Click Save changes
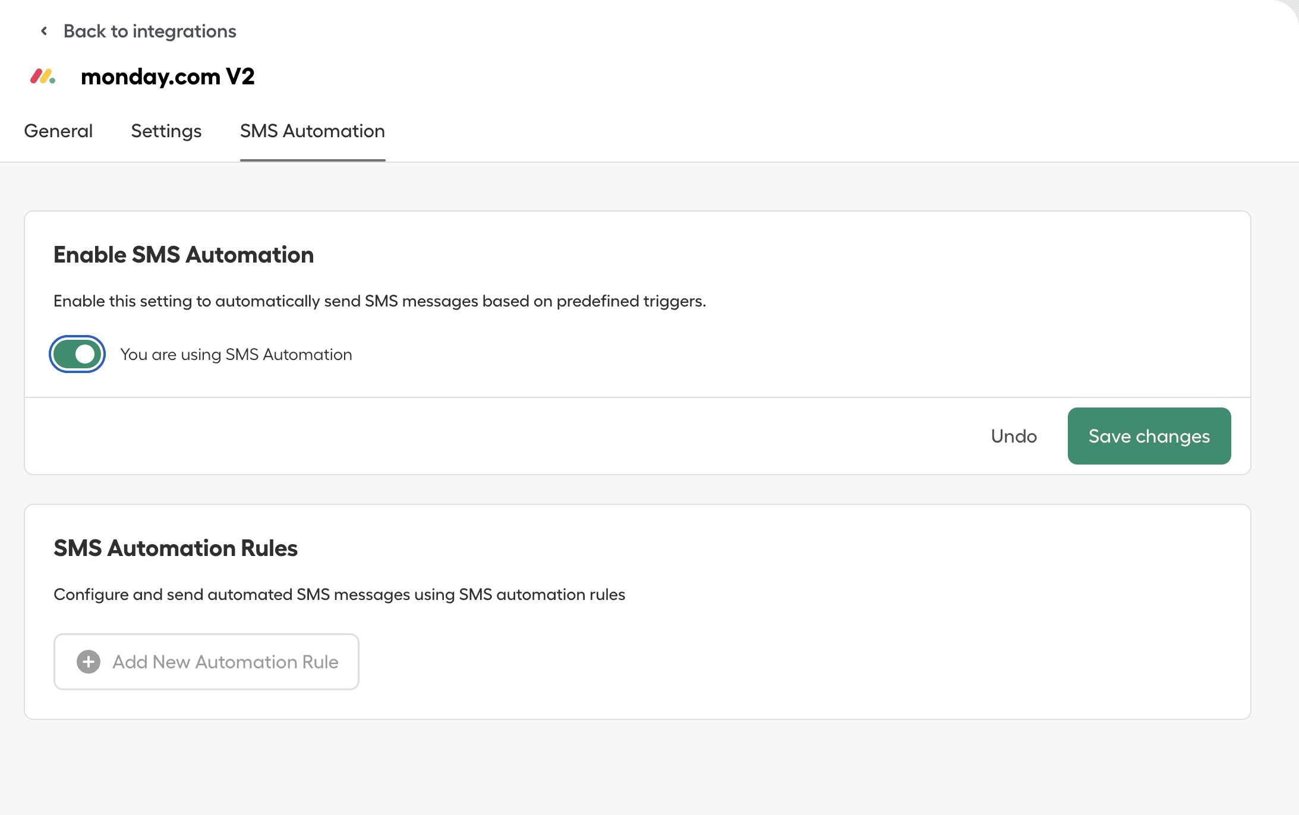Viewport: 1299px width, 815px height. (x=1149, y=435)
